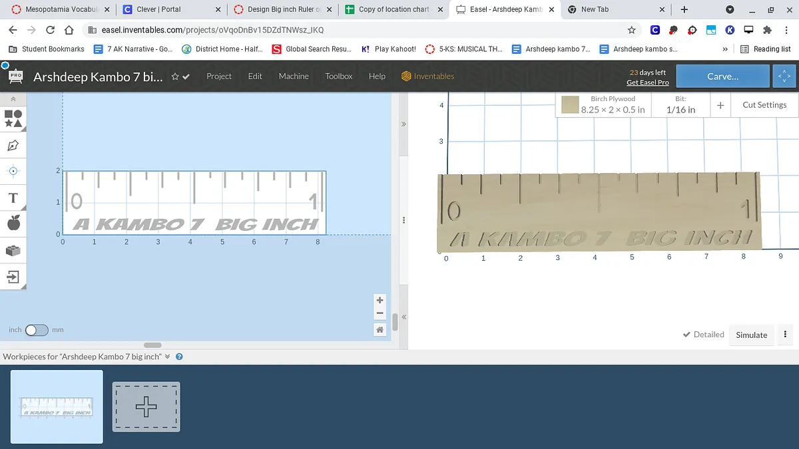Select the Pen drawing tool
The height and width of the screenshot is (449, 799).
(x=13, y=145)
